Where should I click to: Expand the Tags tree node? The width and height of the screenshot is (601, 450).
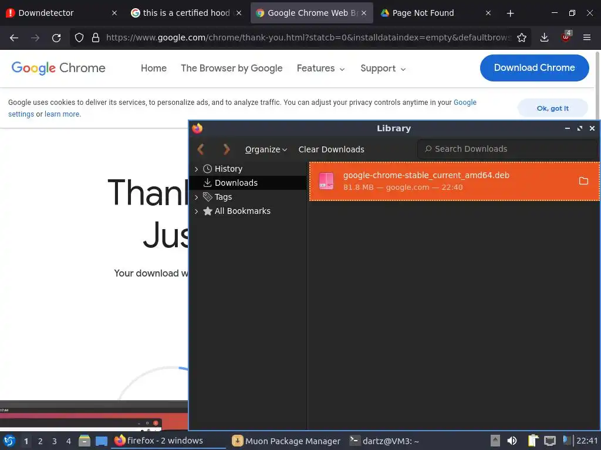196,197
